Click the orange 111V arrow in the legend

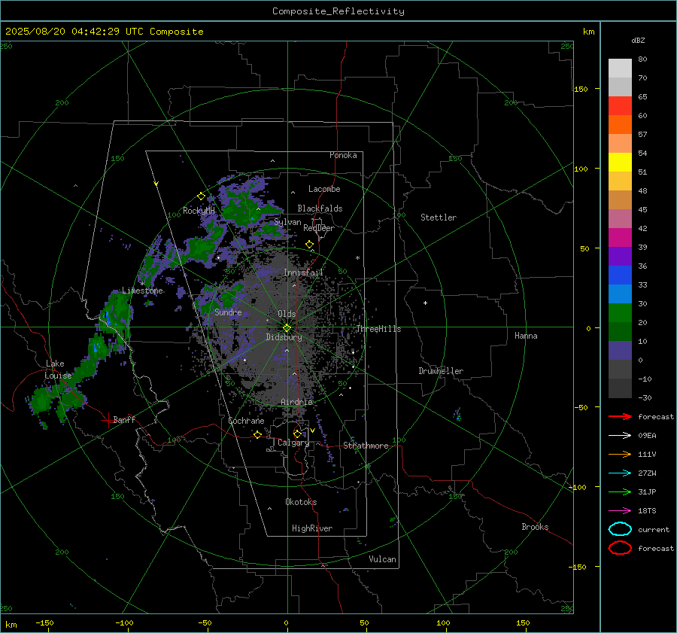620,454
